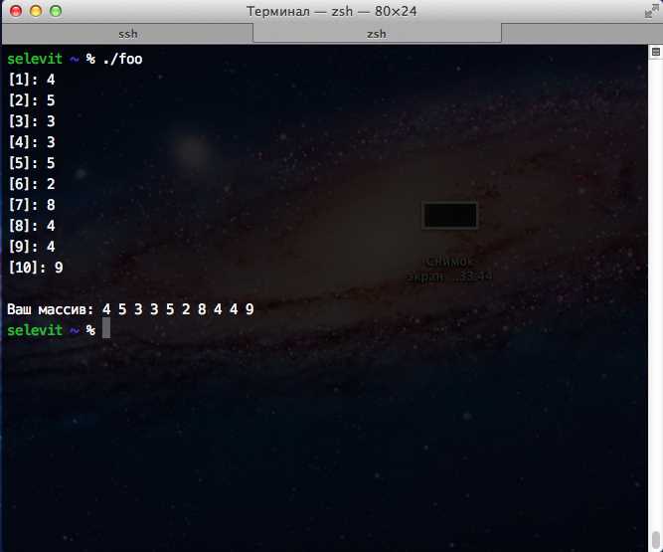Click the "[5]: 5" output line

32,163
